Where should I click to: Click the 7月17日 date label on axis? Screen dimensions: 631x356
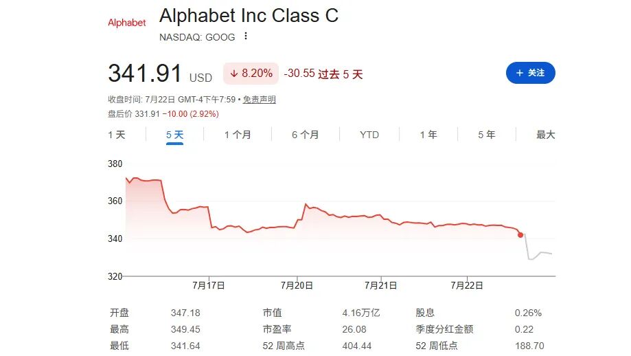click(209, 285)
